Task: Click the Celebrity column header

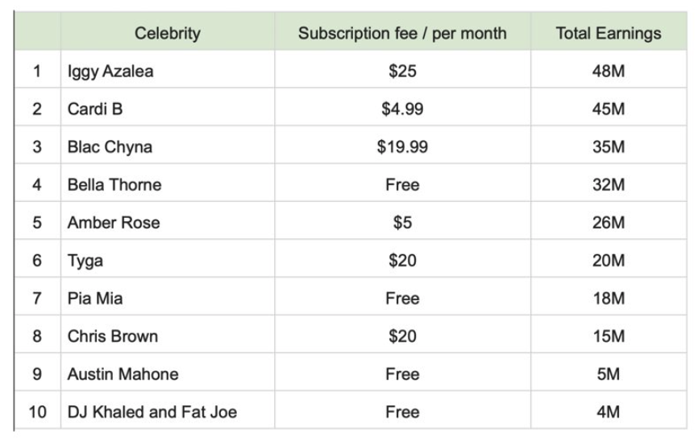Action: 168,34
